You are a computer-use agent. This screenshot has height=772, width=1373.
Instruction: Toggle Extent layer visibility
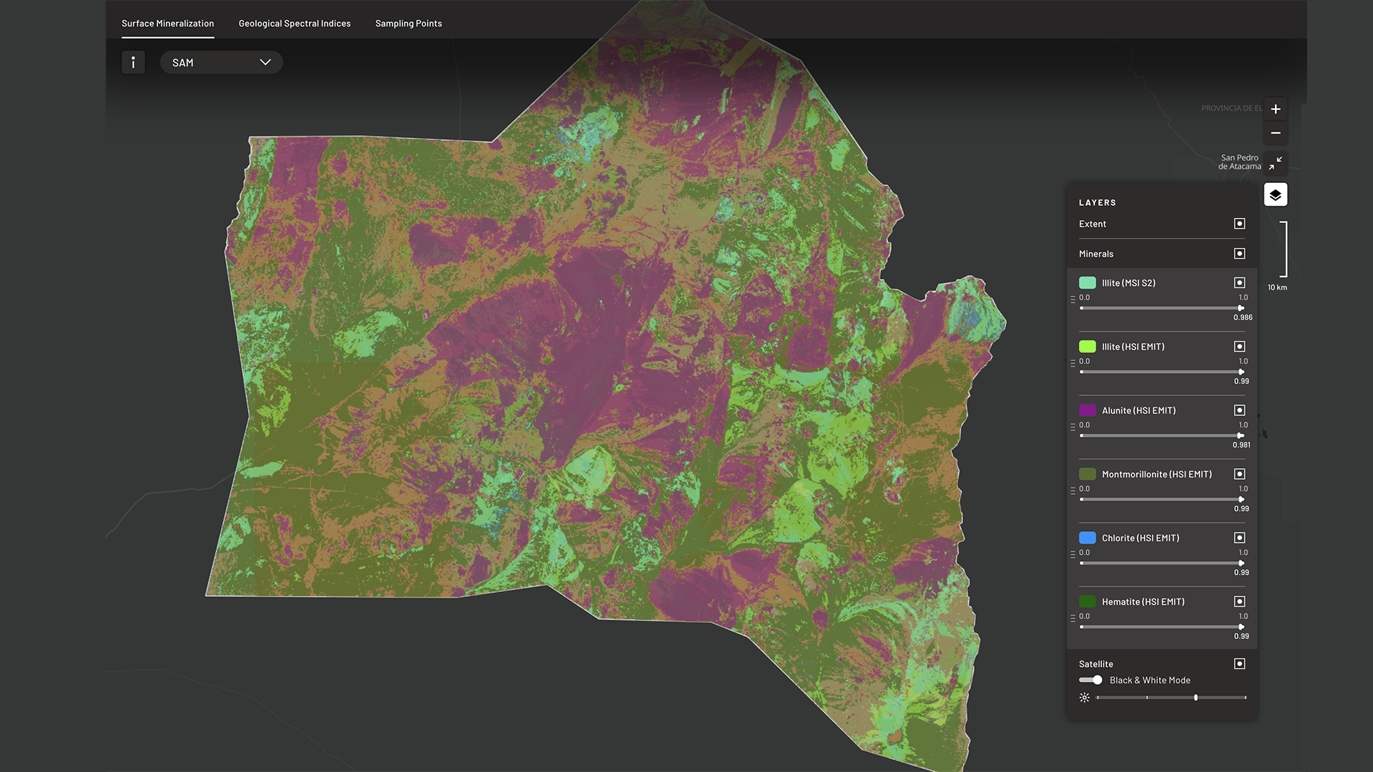[1239, 224]
